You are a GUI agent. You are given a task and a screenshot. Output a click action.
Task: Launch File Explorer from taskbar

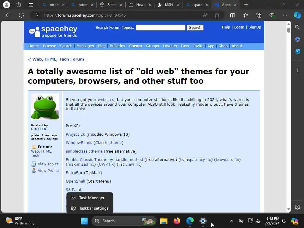tap(164, 221)
